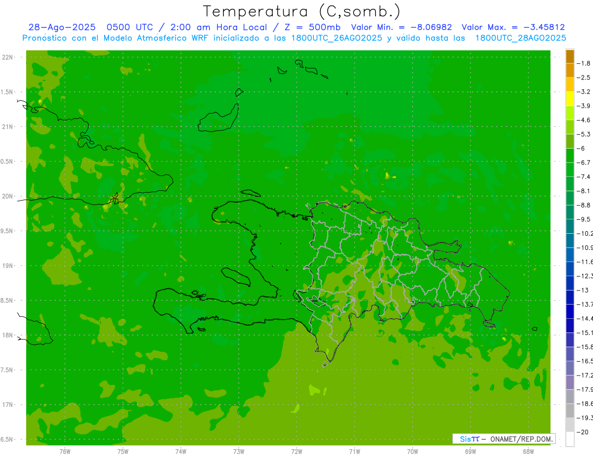This screenshot has height=458, width=593.
Task: Pick the blue legend band between -13 and -13.7
Action: (x=570, y=297)
